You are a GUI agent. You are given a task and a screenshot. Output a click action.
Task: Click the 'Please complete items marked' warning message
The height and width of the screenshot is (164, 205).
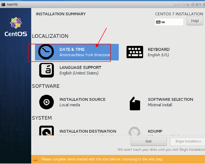pos(102,159)
